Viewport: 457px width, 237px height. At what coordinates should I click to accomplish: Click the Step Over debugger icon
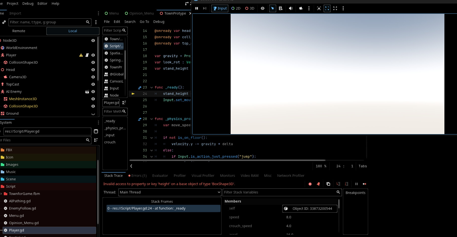point(347,184)
